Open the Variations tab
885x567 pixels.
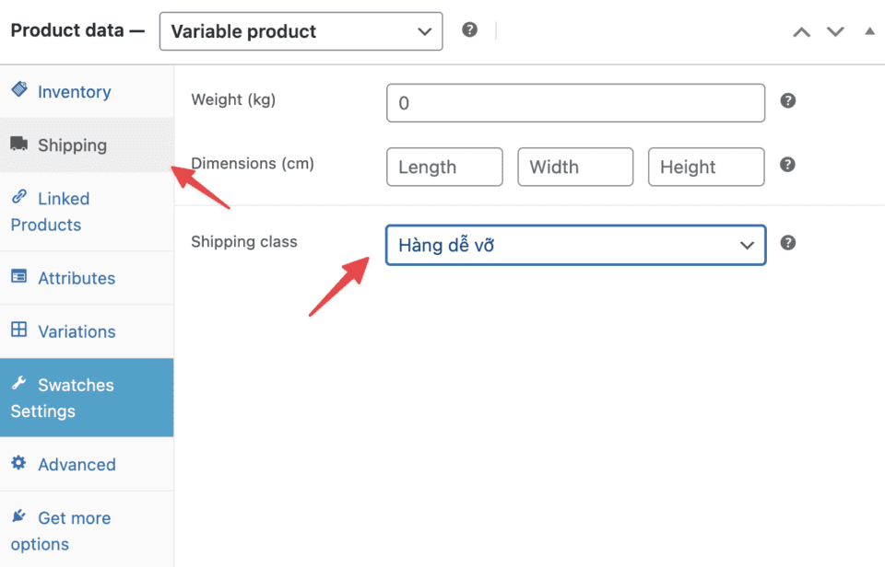coord(77,331)
